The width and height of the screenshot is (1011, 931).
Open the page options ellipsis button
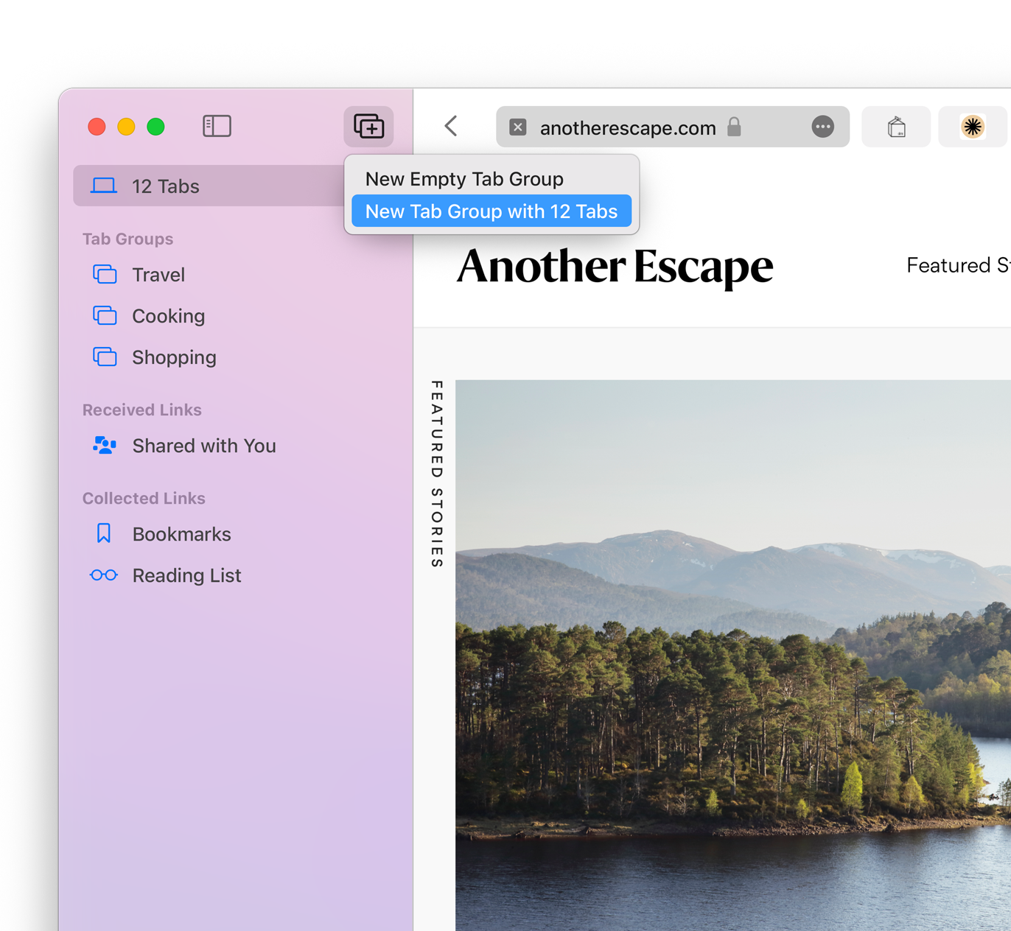point(822,127)
